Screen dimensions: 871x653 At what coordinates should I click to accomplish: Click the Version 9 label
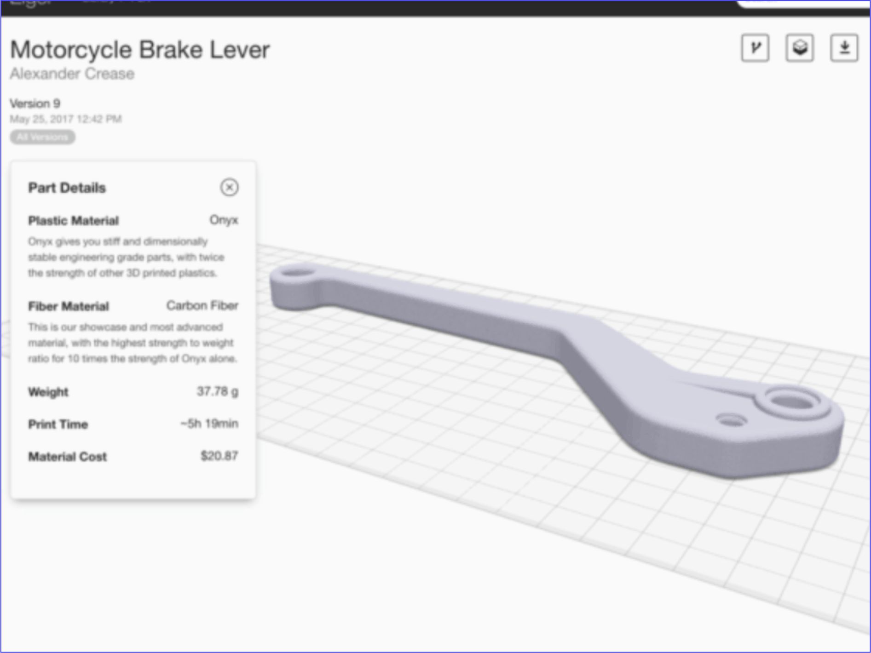pyautogui.click(x=35, y=103)
